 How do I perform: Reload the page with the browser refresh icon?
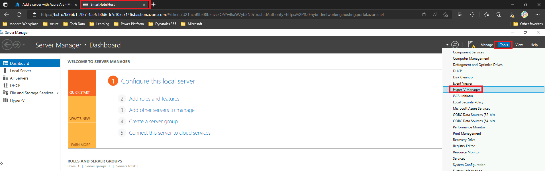coord(19,14)
